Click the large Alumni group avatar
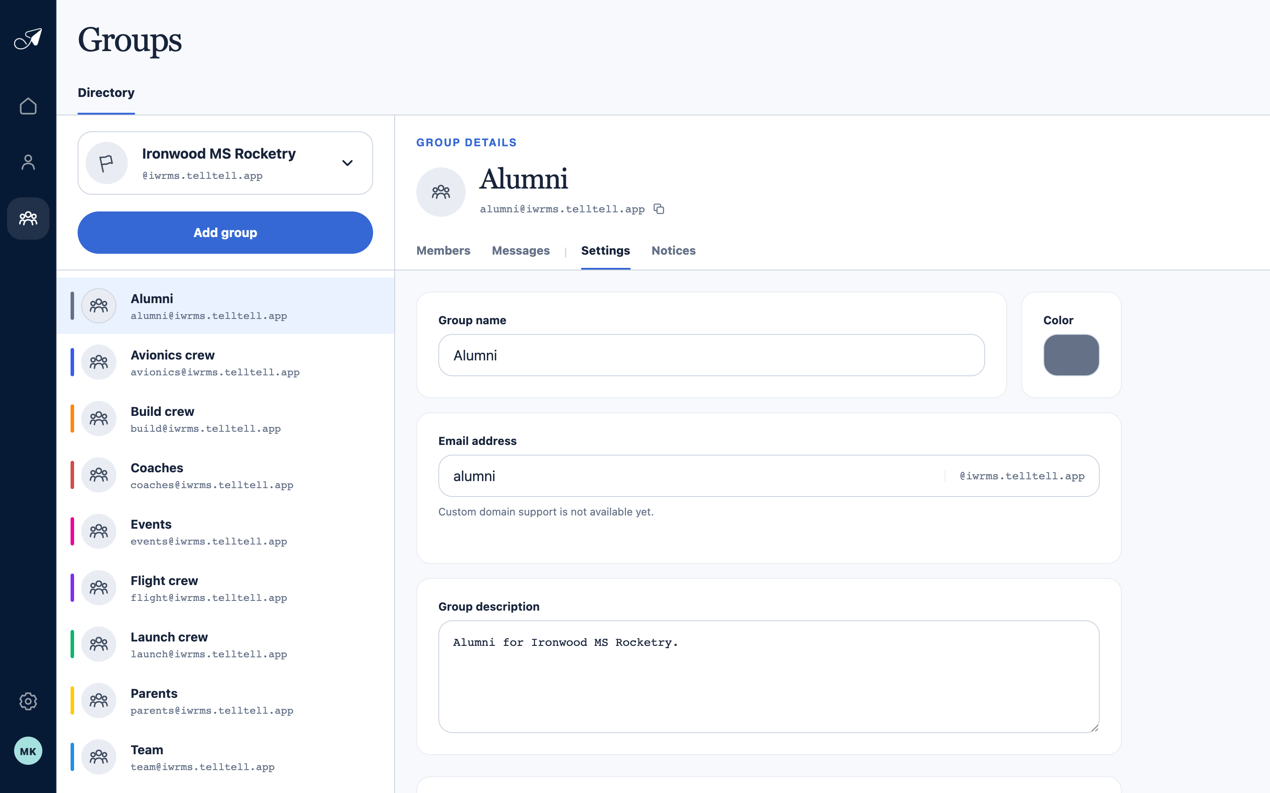Screen dimensions: 1270x793 tap(441, 192)
